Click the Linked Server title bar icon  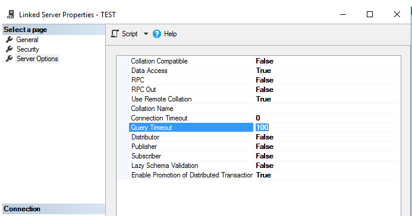11,14
